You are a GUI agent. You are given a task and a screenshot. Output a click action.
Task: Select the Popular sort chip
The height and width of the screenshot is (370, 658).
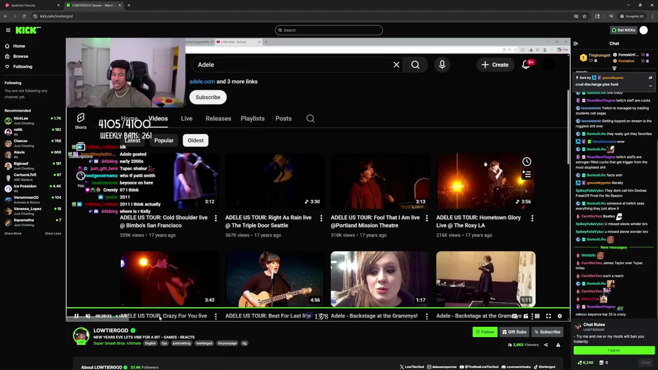164,140
